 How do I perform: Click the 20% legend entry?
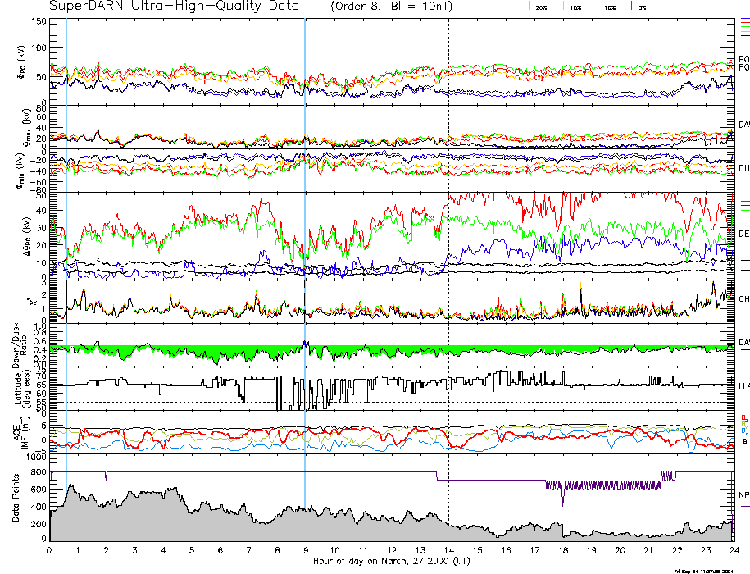540,7
